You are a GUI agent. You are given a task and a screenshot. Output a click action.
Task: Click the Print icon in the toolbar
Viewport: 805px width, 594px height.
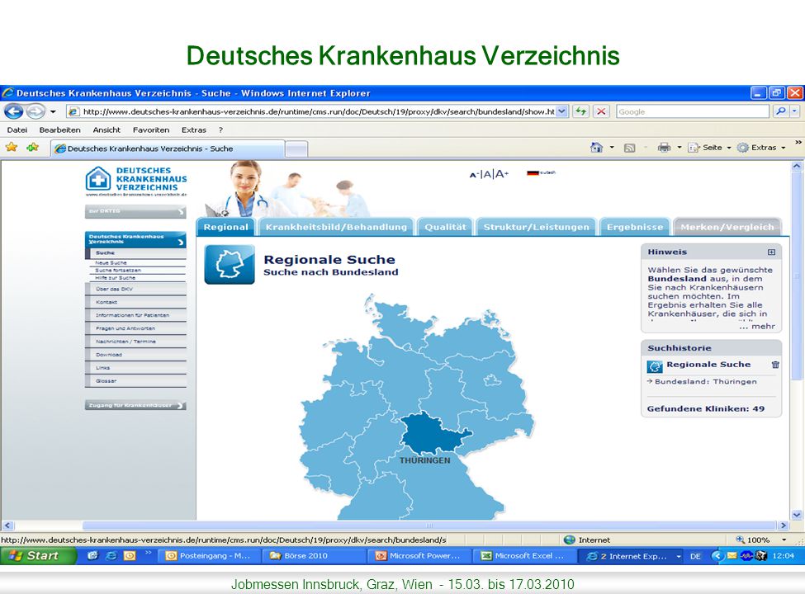[664, 148]
